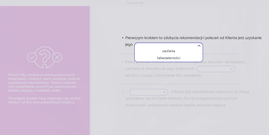The width and height of the screenshot is (269, 135).
Task: Click the word "jego" before the open dropdown
Action: (129, 45)
